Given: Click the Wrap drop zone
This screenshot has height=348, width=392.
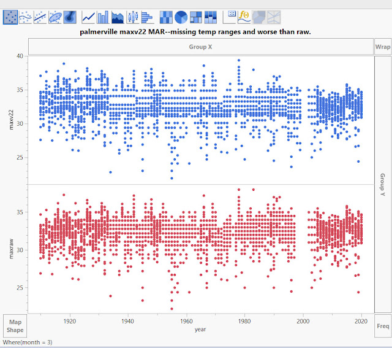Looking at the screenshot, I should coord(383,47).
